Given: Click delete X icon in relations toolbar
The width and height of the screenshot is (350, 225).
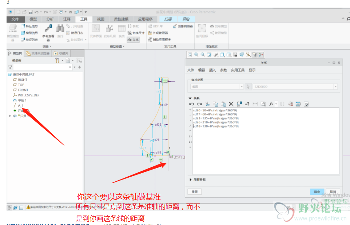Looking at the screenshot, I should coord(231,104).
